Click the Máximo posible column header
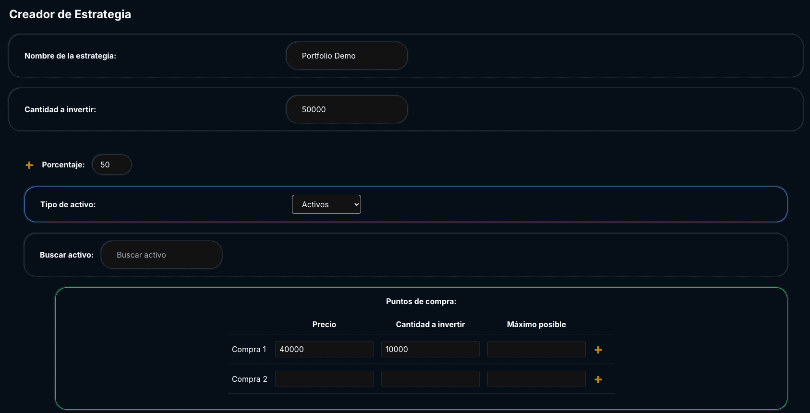Viewport: 810px width, 413px height. tap(536, 324)
